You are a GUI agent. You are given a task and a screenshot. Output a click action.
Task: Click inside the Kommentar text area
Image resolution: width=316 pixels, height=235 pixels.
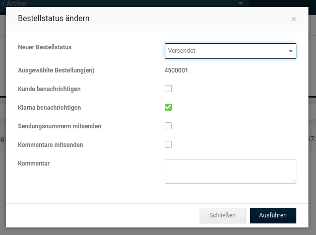(230, 171)
